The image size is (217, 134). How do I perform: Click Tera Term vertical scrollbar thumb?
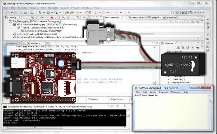coord(209,101)
